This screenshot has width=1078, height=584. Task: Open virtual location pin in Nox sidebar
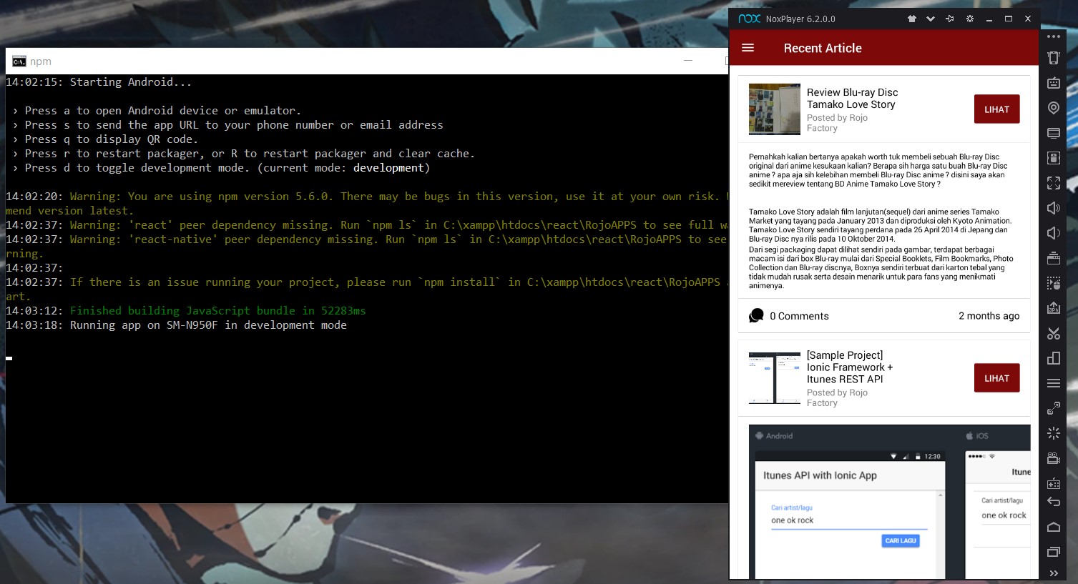[1054, 108]
